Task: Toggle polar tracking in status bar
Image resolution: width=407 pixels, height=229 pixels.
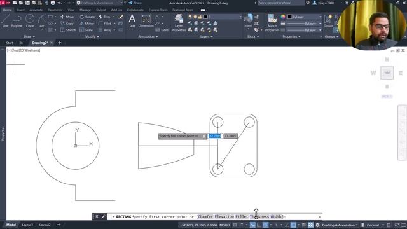Action: 265,225
